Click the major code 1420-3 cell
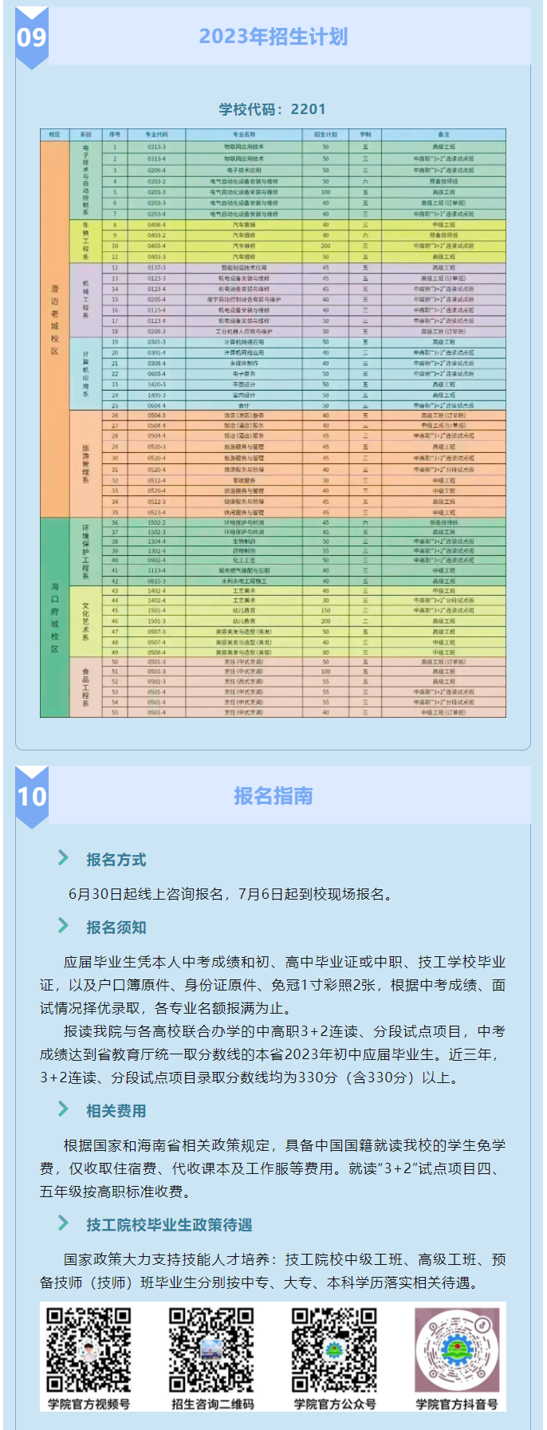Viewport: 547px width, 1430px height. 156,384
